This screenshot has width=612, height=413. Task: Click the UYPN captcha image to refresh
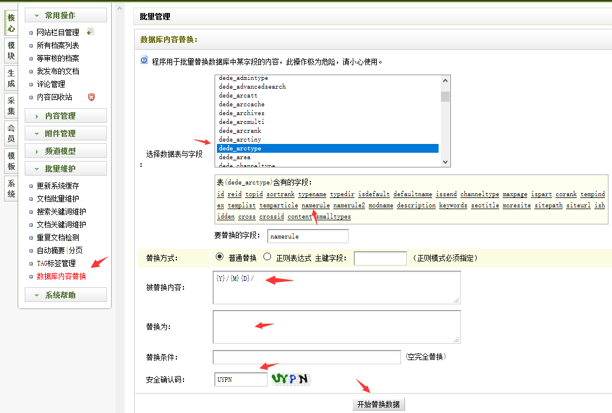[290, 380]
